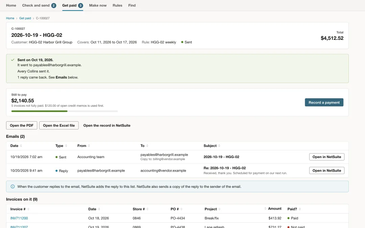This screenshot has width=365, height=228.
Task: Go to the Home tab
Action: pos(11,5)
